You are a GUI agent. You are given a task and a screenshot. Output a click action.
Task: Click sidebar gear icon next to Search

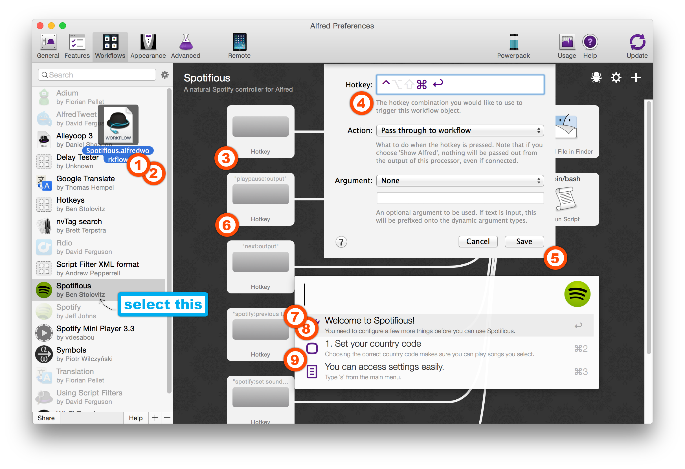[165, 75]
